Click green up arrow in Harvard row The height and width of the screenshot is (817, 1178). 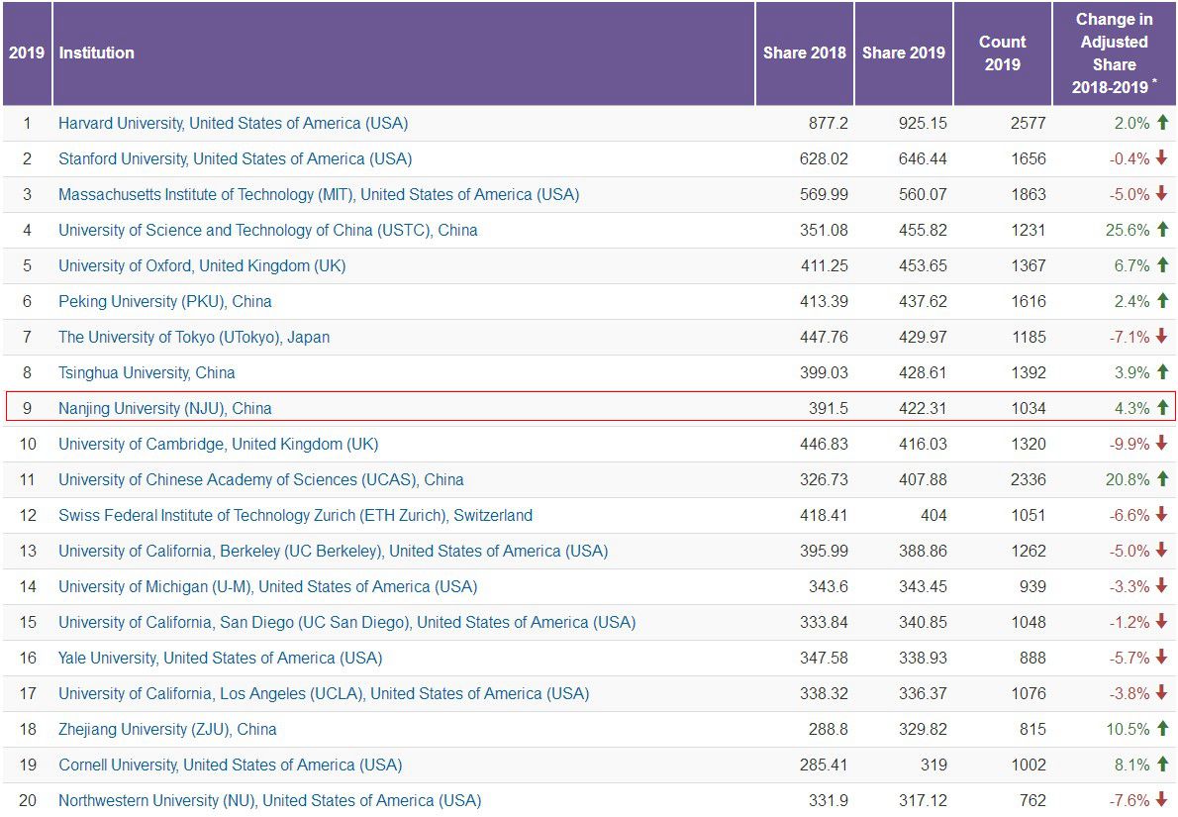tap(1162, 123)
